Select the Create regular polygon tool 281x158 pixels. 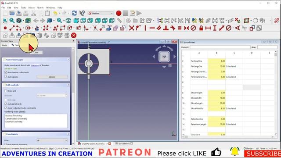pos(69,28)
